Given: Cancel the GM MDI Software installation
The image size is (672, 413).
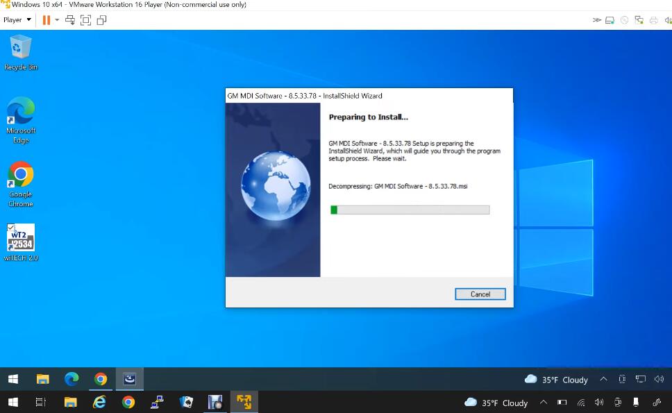Looking at the screenshot, I should [x=480, y=294].
